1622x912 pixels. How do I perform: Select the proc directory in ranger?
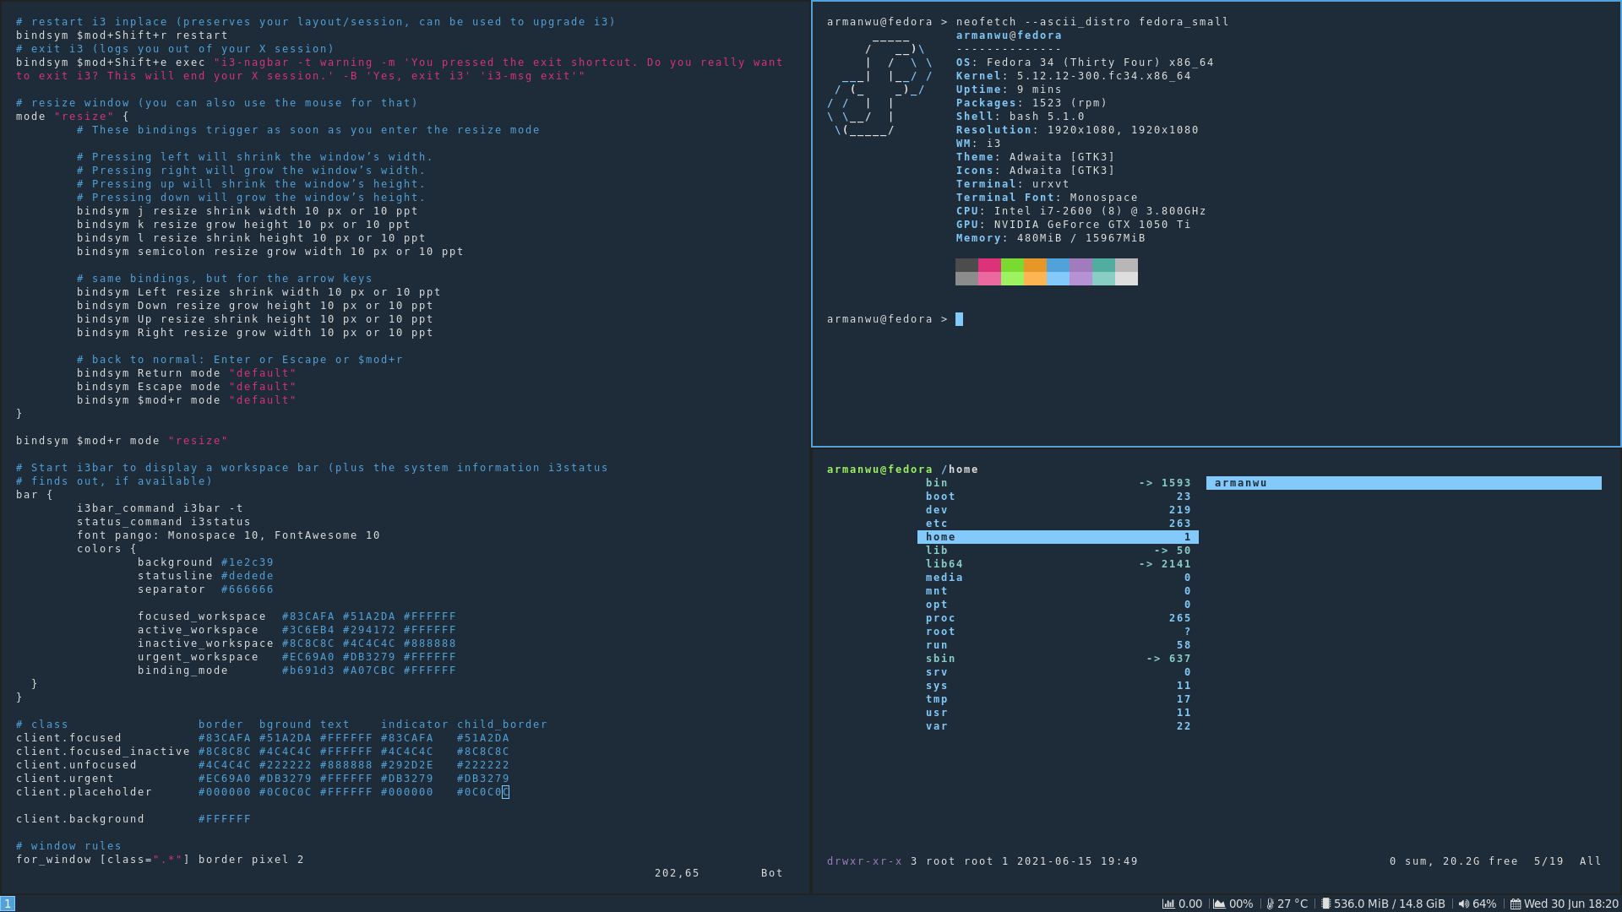[x=1058, y=618]
